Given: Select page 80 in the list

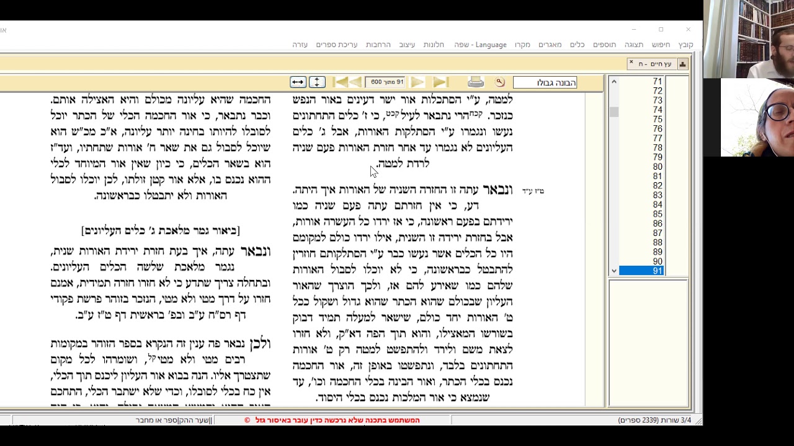Looking at the screenshot, I should [641, 167].
